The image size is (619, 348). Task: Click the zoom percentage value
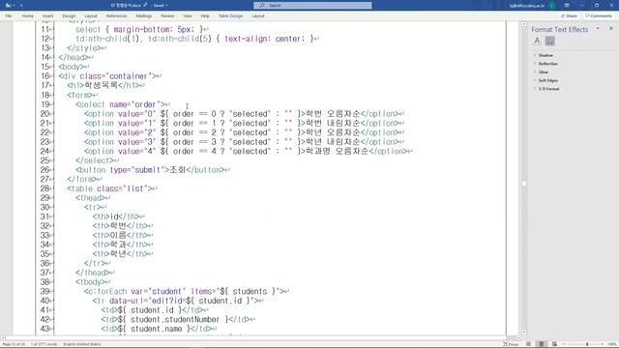pyautogui.click(x=612, y=344)
